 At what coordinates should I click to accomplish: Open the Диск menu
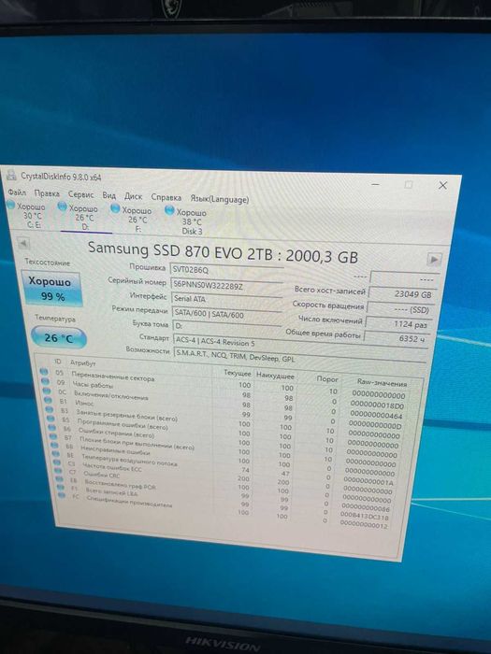click(x=133, y=196)
